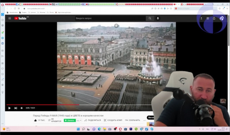
Task: Skip to the next video
Action: tap(16, 108)
